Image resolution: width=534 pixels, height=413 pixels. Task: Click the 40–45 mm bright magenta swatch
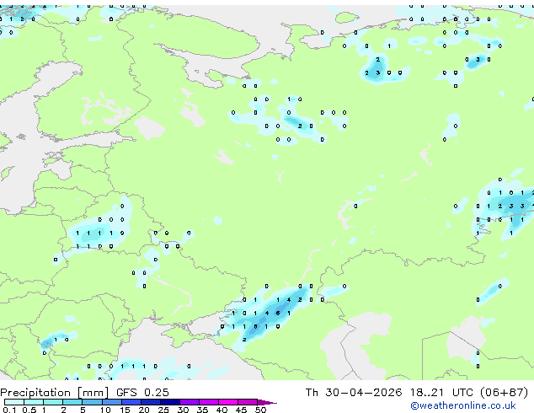point(228,402)
